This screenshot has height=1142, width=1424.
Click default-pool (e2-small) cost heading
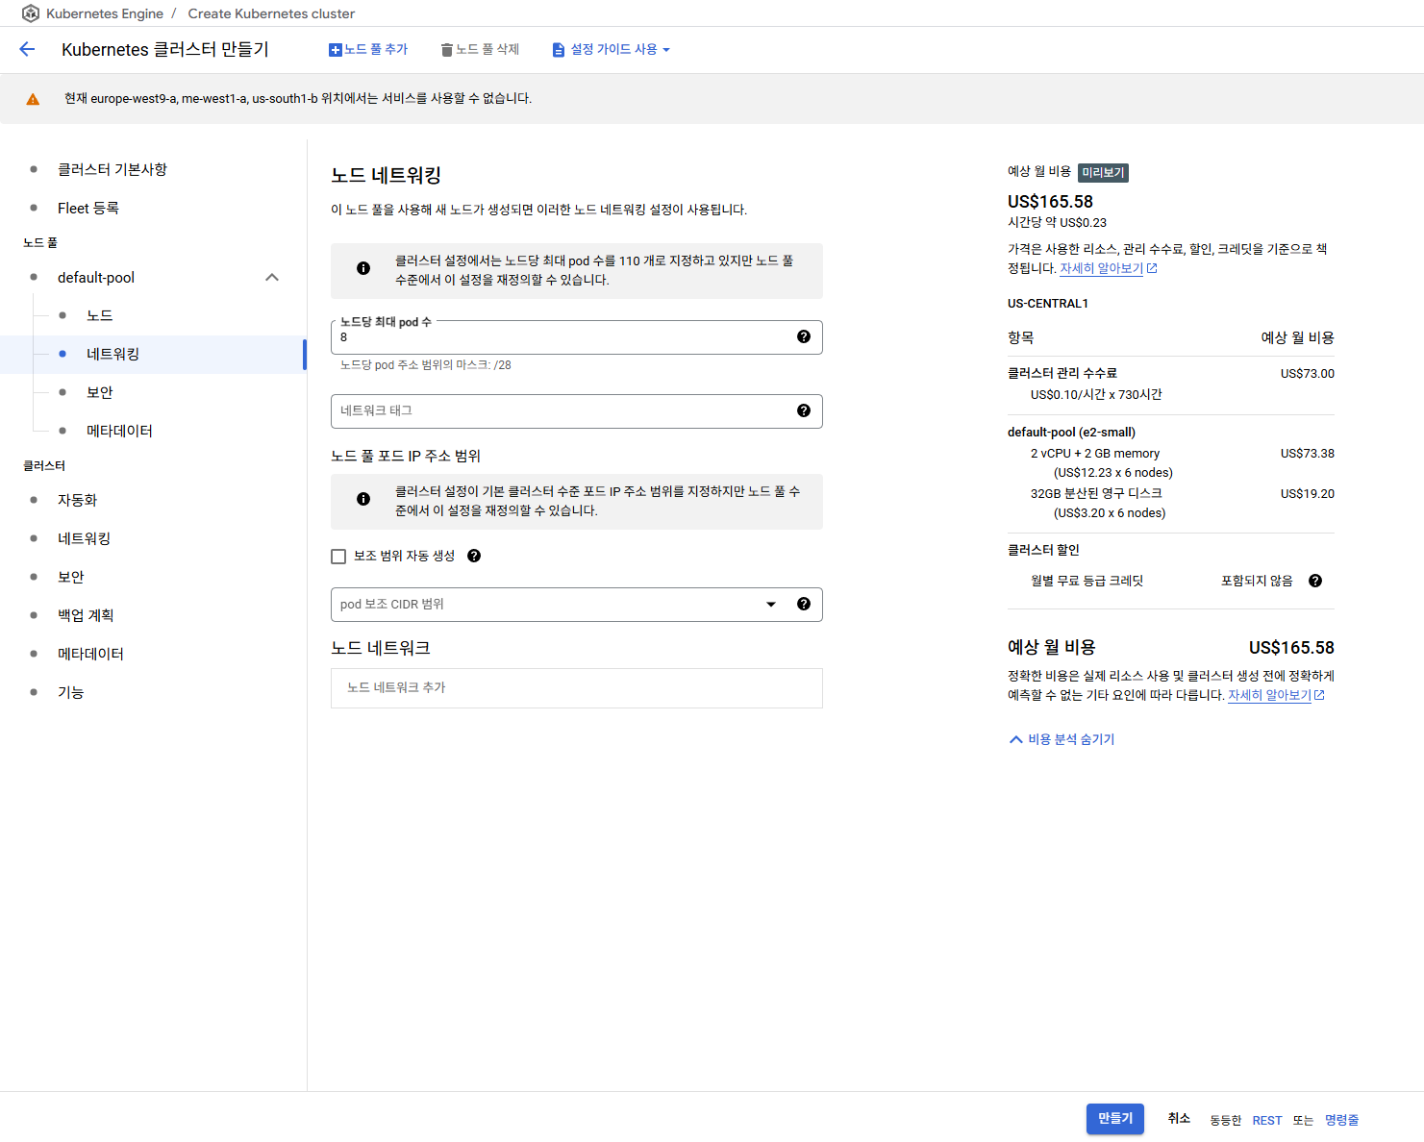pos(1071,433)
